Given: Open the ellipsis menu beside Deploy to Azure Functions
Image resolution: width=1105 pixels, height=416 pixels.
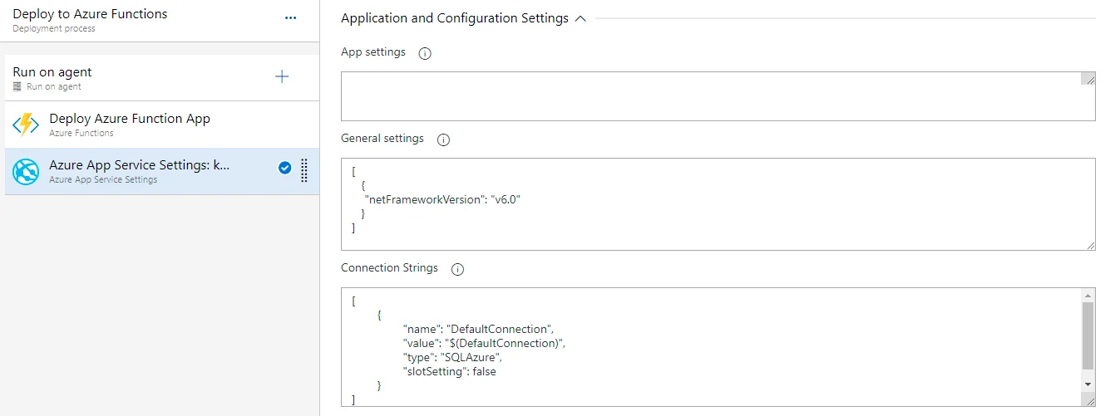Looking at the screenshot, I should coord(290,18).
